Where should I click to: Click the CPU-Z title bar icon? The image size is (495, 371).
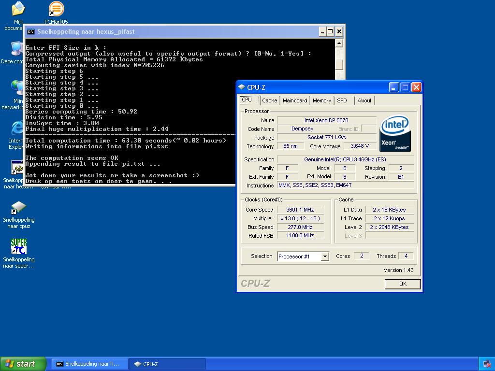click(242, 87)
